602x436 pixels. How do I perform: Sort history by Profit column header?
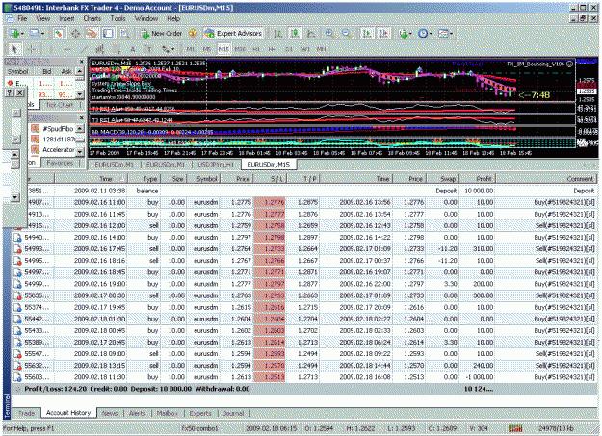[x=477, y=178]
